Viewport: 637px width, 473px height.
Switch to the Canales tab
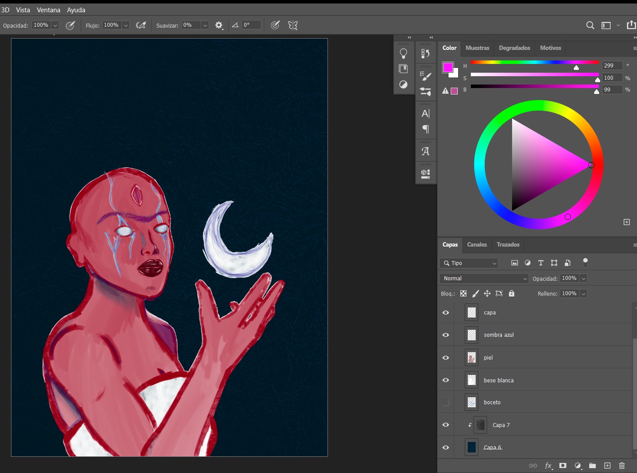point(477,244)
